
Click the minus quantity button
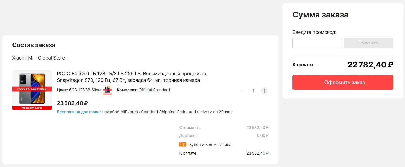(242, 91)
